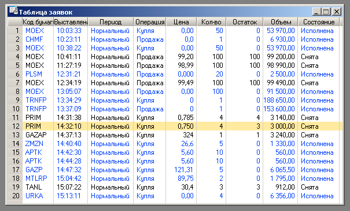This screenshot has width=350, height=211.
Task: Click time 12:34:19 cell
Action: [69, 83]
